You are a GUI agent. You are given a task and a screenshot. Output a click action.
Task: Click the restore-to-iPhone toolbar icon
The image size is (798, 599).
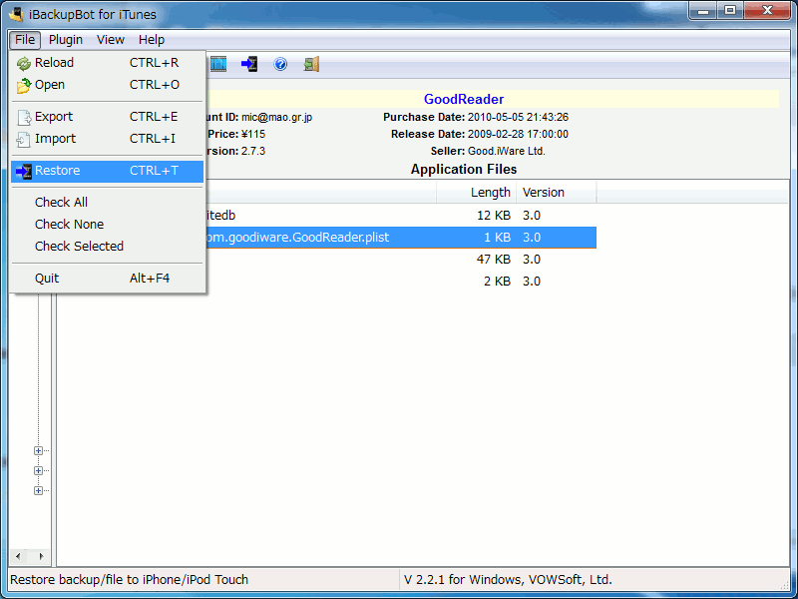click(x=249, y=64)
